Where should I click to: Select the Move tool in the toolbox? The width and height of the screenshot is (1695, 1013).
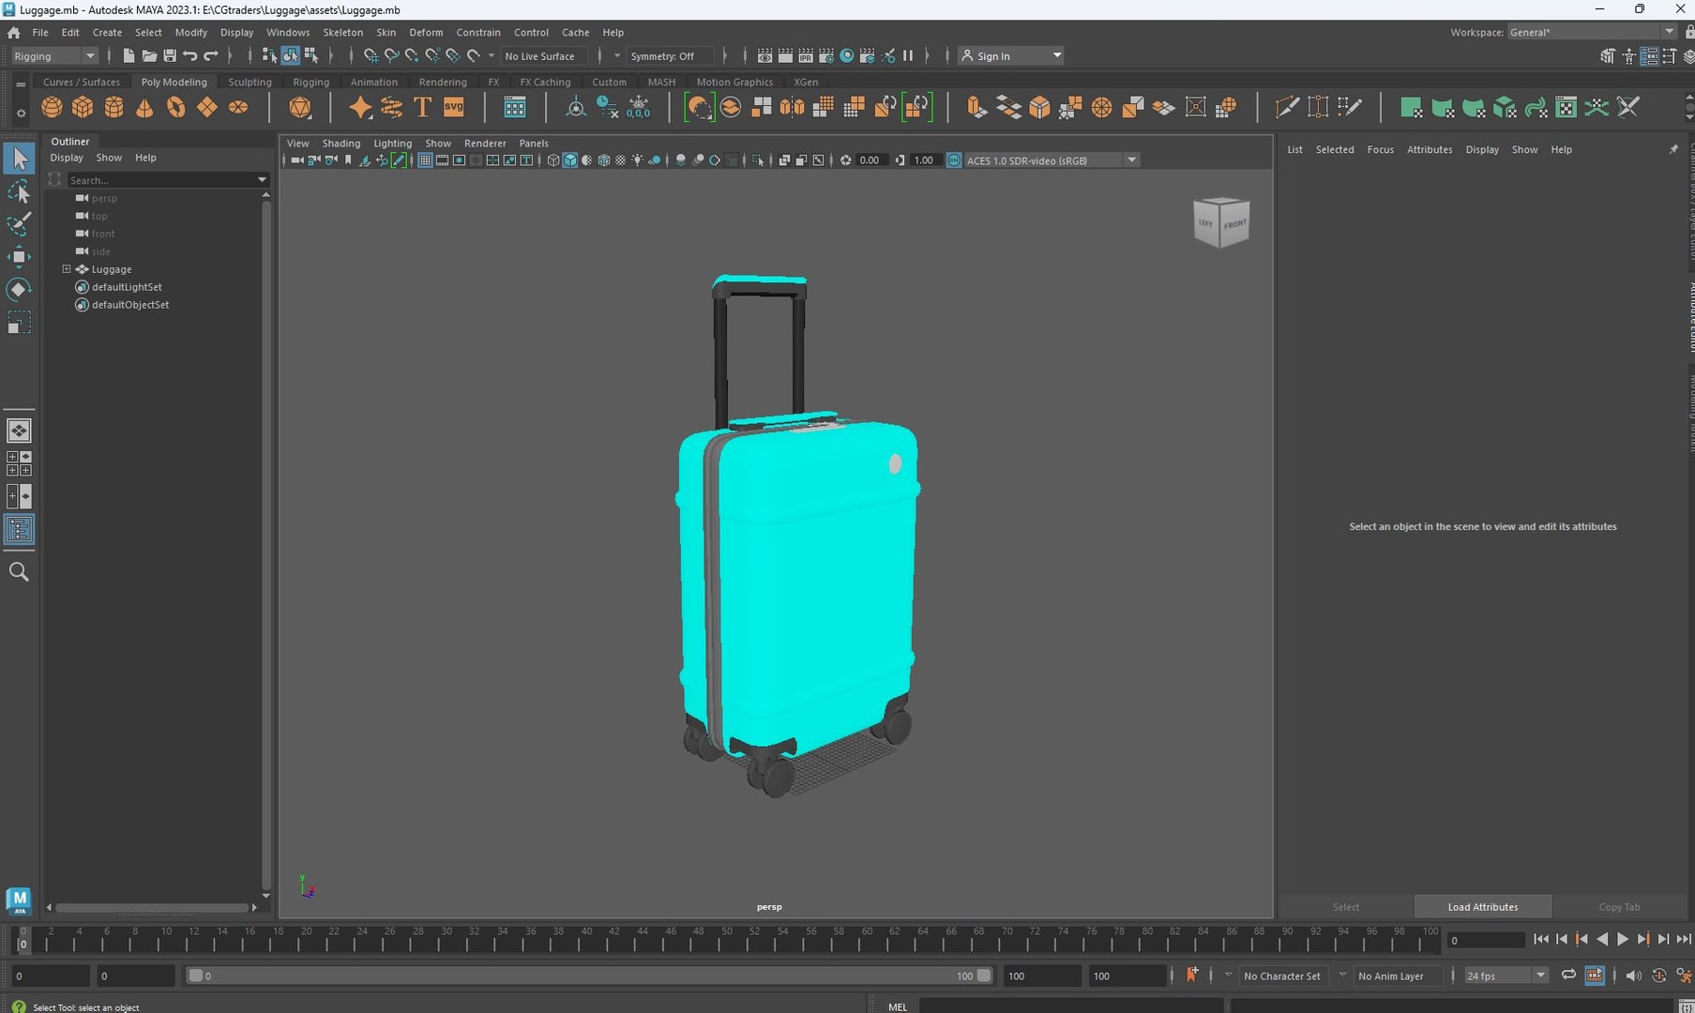click(x=18, y=256)
